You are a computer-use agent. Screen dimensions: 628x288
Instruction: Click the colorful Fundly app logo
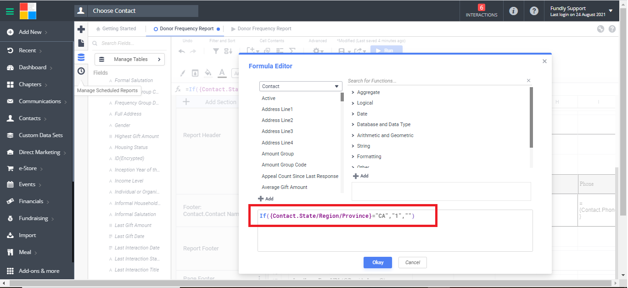coord(28,11)
